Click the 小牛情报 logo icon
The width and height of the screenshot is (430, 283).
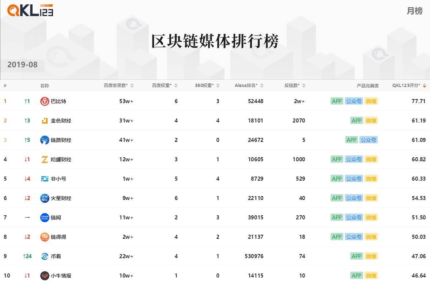coord(45,276)
